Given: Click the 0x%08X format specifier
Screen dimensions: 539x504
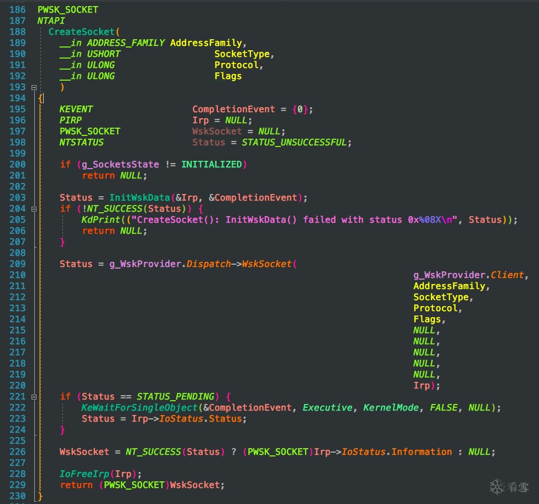Looking at the screenshot, I should point(425,219).
